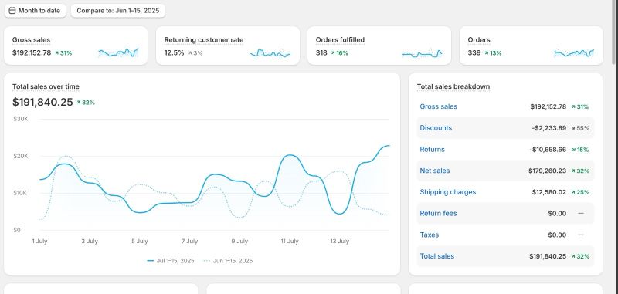Click the 339 orders value
The height and width of the screenshot is (294, 618).
[474, 52]
